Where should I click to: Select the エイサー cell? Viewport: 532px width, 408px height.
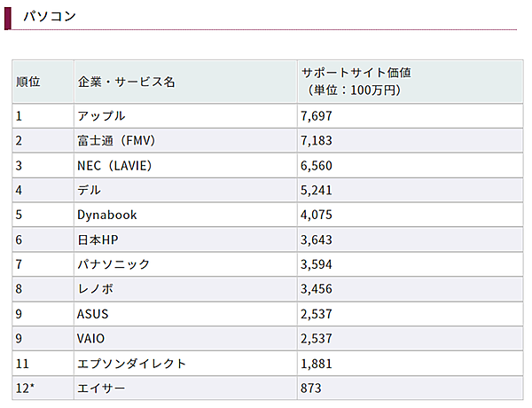coord(102,388)
